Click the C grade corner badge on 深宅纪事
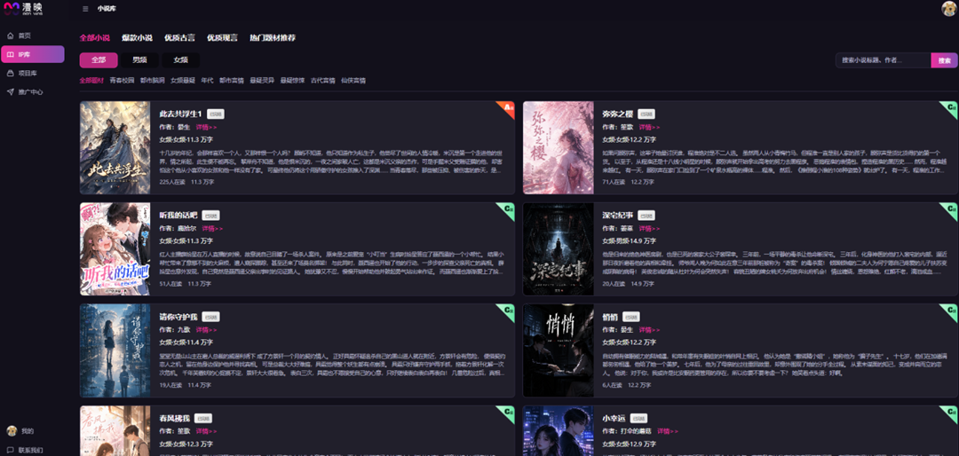This screenshot has height=456, width=959. pos(951,208)
